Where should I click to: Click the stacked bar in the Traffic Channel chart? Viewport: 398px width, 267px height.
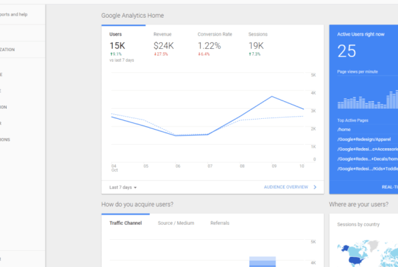263,262
